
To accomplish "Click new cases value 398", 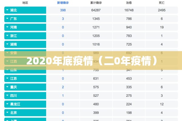I will pyautogui.click(x=63, y=10).
